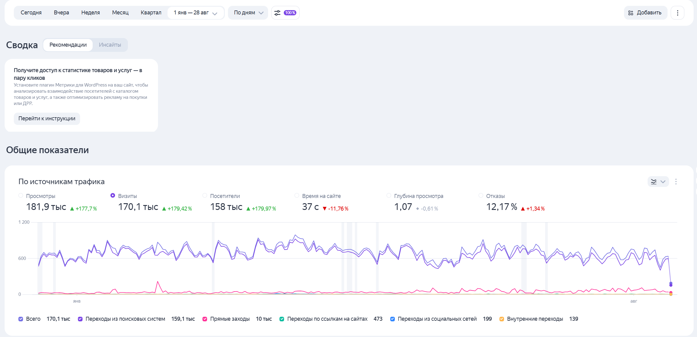Open the chart widget three-dots menu

coord(676,182)
